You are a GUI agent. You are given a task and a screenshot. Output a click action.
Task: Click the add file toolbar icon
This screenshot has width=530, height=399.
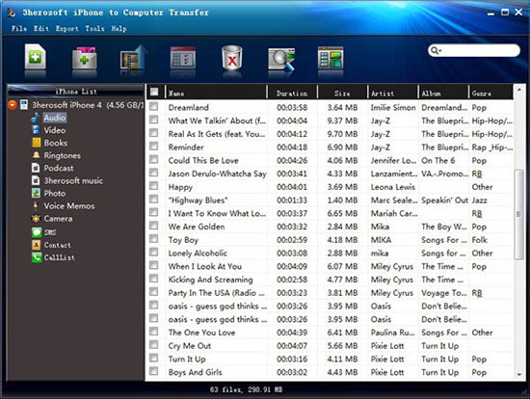(35, 57)
